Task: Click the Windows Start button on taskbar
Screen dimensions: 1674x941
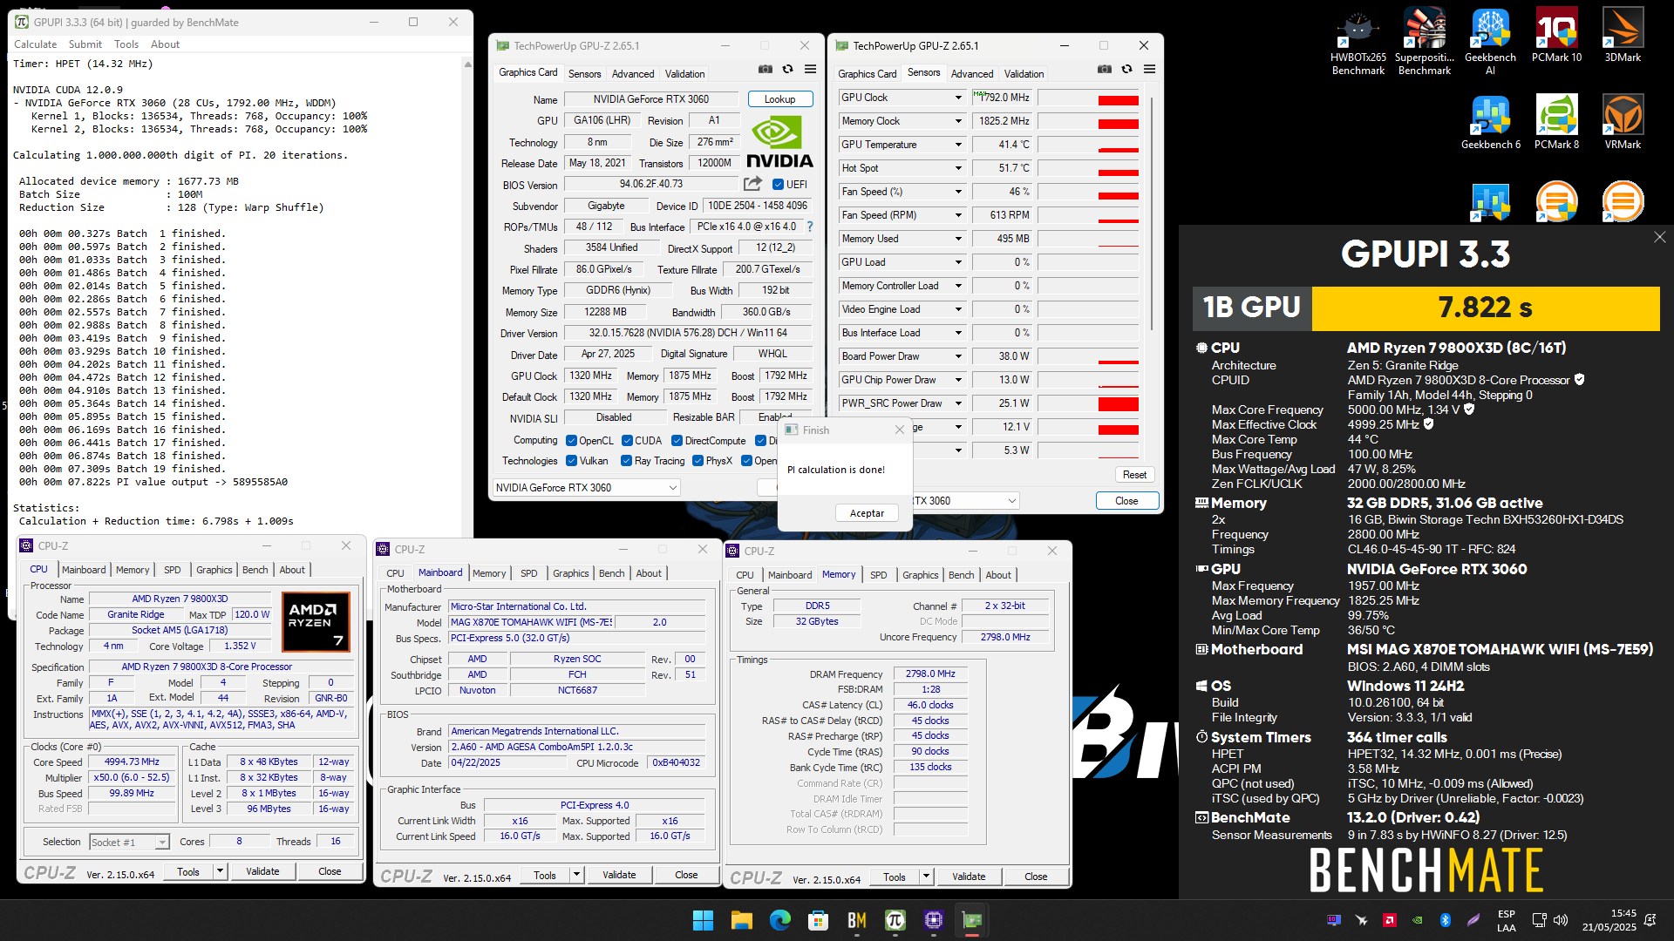Action: point(703,920)
